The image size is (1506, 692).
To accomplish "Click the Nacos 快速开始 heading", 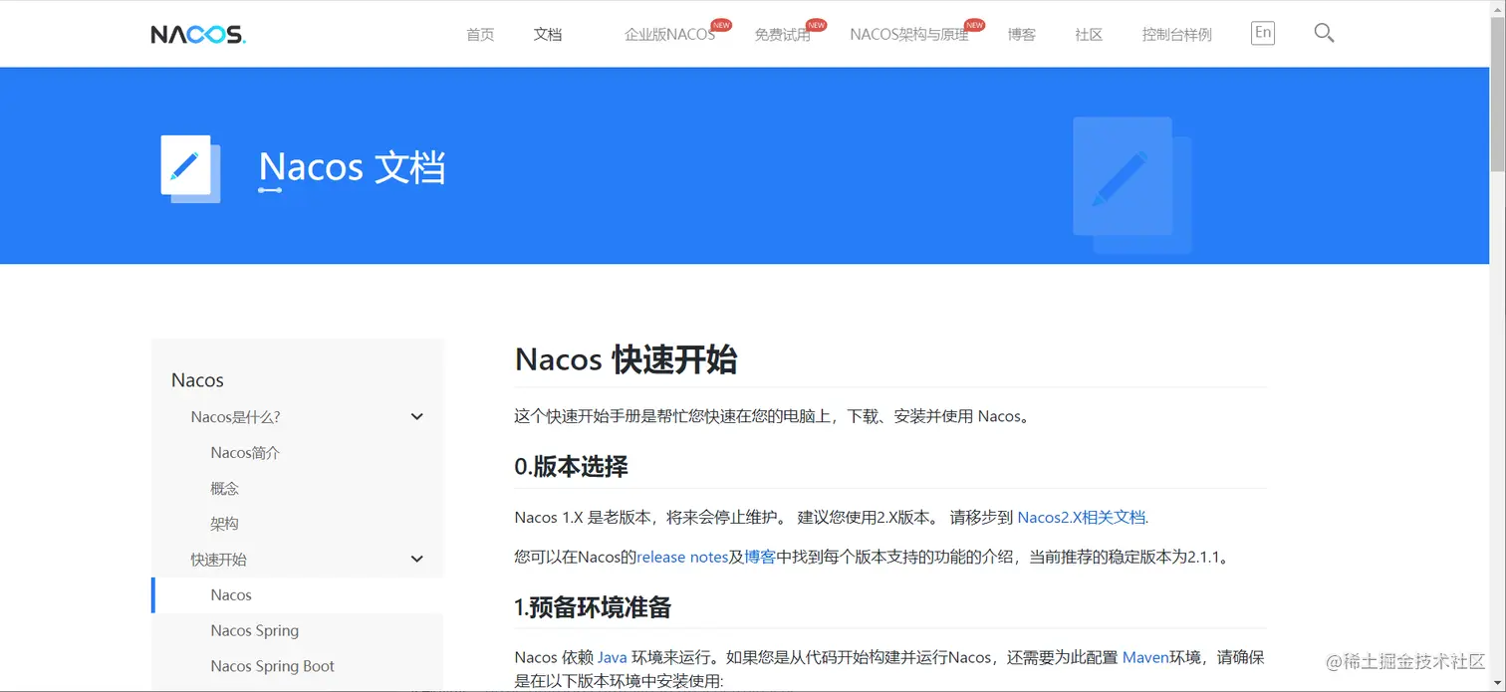I will pos(626,359).
